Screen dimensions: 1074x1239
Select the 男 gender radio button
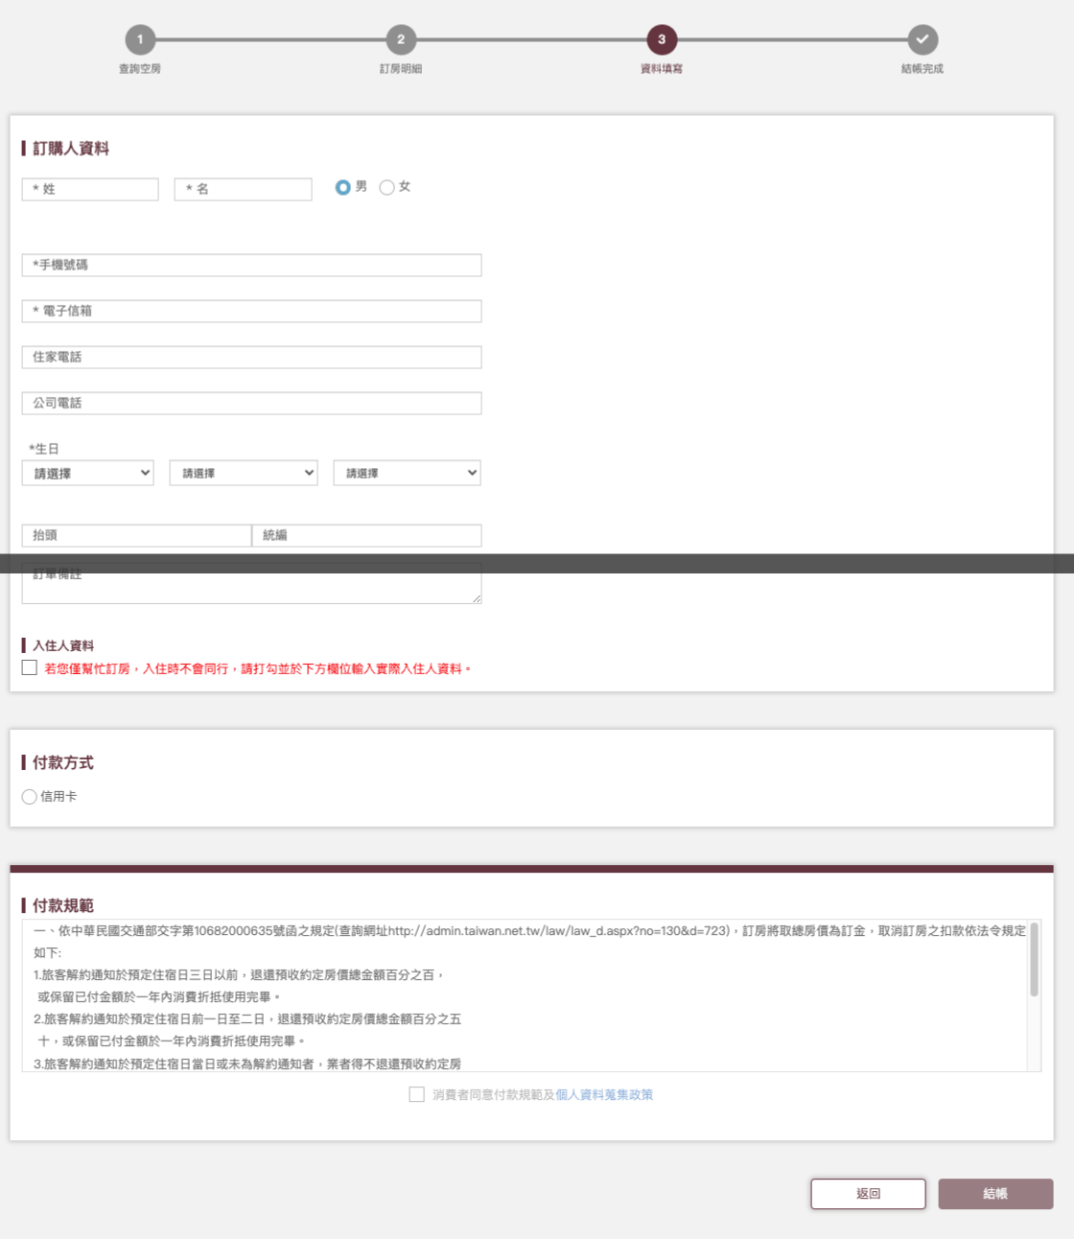click(342, 187)
